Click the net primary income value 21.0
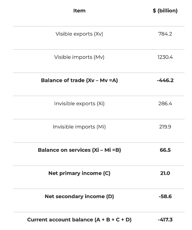 [x=165, y=173]
